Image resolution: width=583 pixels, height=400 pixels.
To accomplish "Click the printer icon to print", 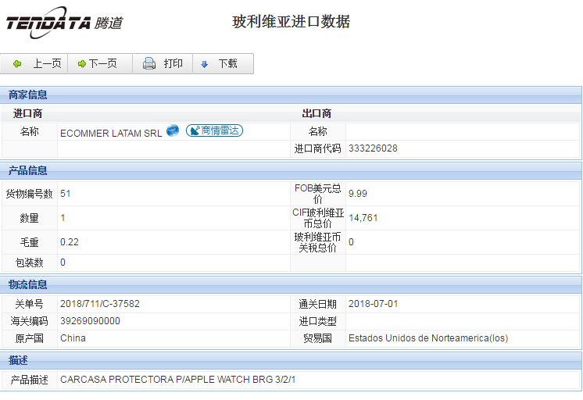I will 149,64.
